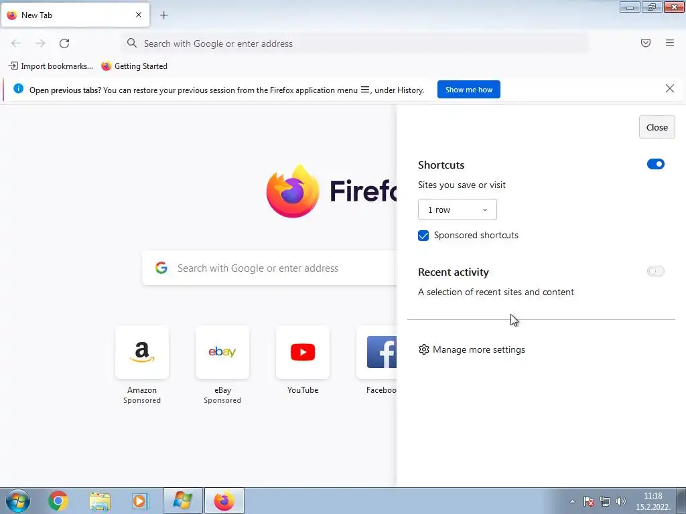Click the back navigation arrow
The height and width of the screenshot is (514, 686).
[16, 44]
